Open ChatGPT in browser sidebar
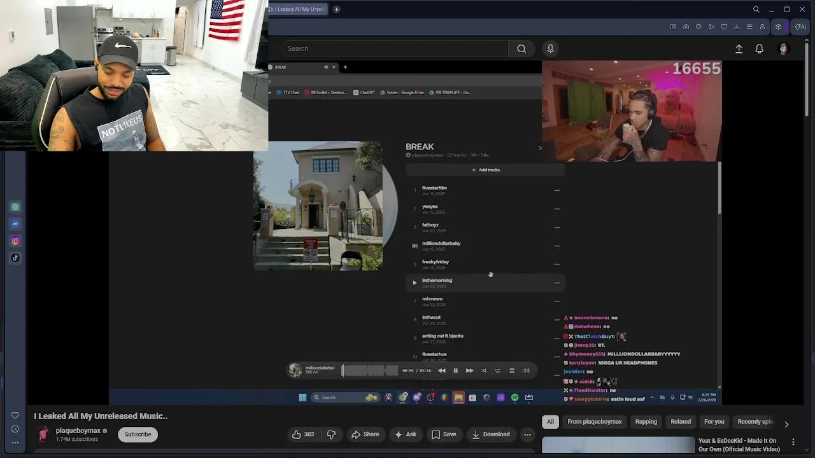This screenshot has width=815, height=458. [x=15, y=207]
